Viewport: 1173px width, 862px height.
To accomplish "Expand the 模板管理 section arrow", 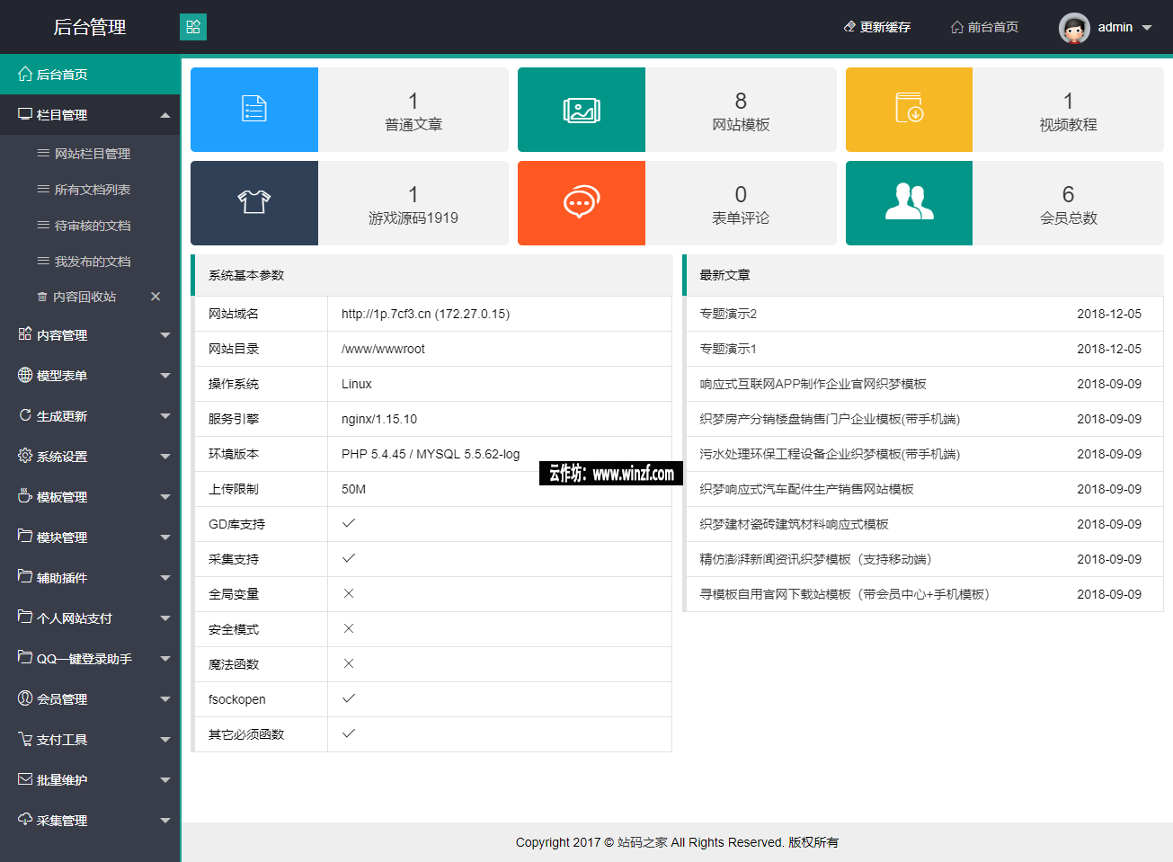I will [165, 497].
